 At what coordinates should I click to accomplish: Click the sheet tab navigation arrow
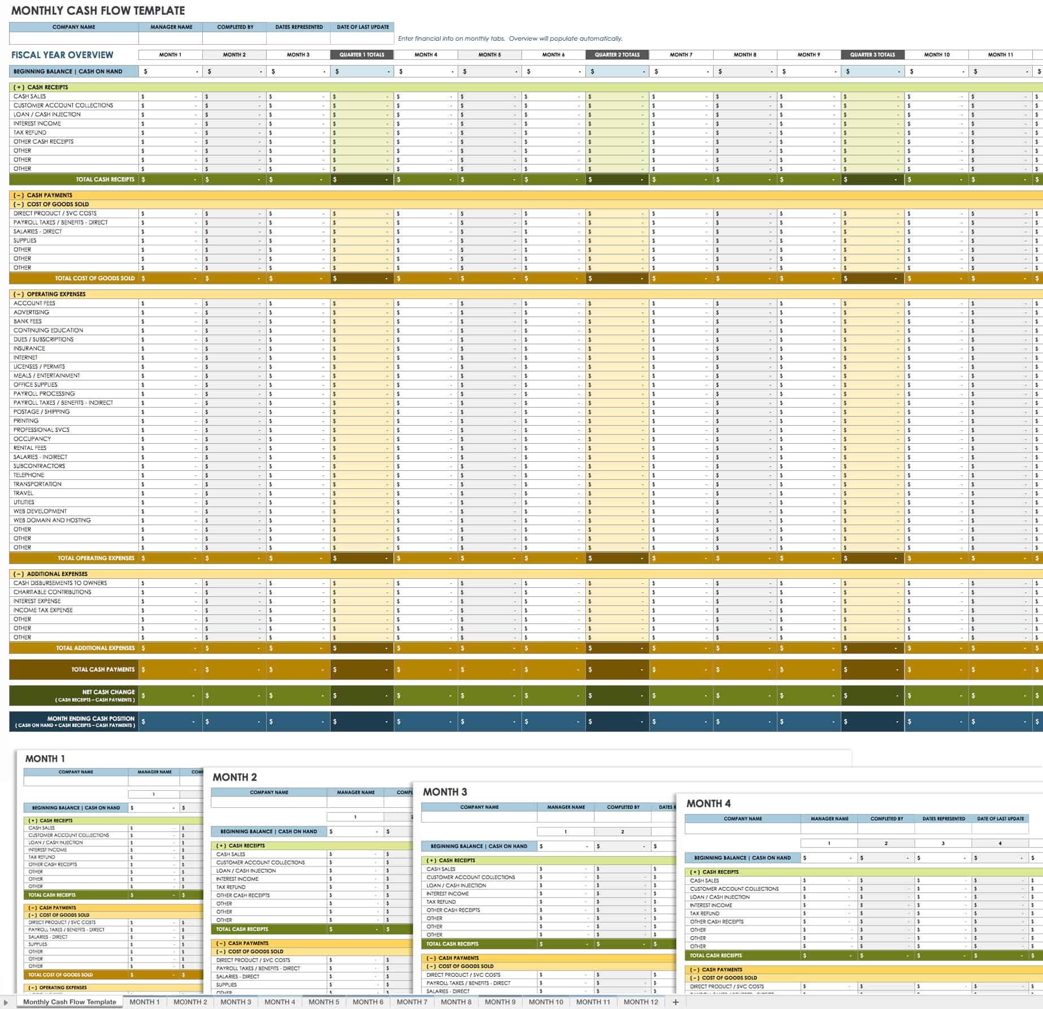point(6,1001)
